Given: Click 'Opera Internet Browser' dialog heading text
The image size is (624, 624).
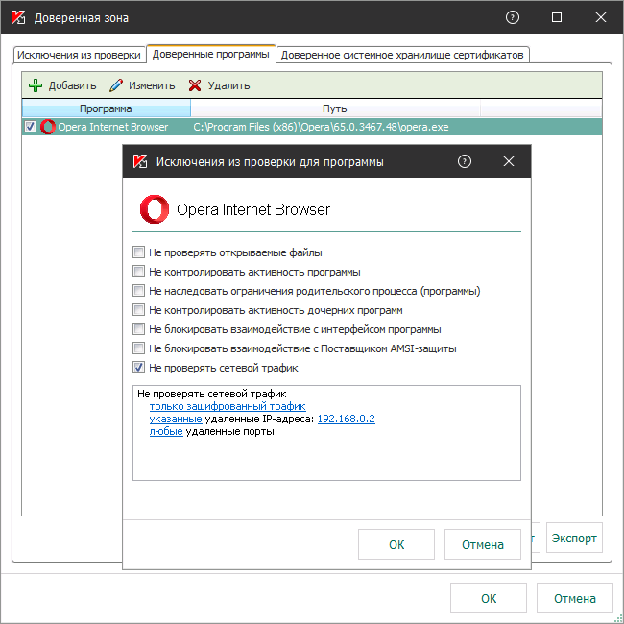Looking at the screenshot, I should pyautogui.click(x=253, y=209).
